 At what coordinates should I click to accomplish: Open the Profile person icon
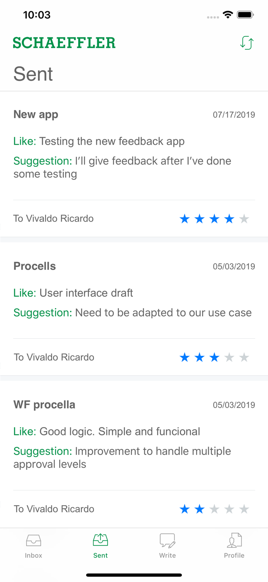point(234,540)
